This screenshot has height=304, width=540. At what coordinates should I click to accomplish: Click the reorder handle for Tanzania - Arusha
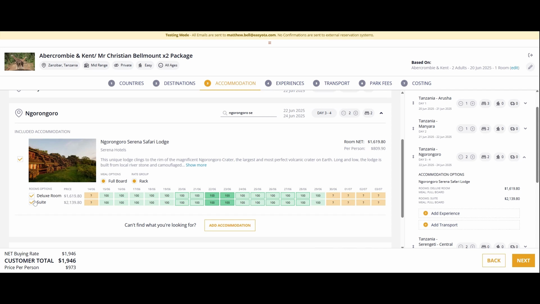(x=413, y=103)
